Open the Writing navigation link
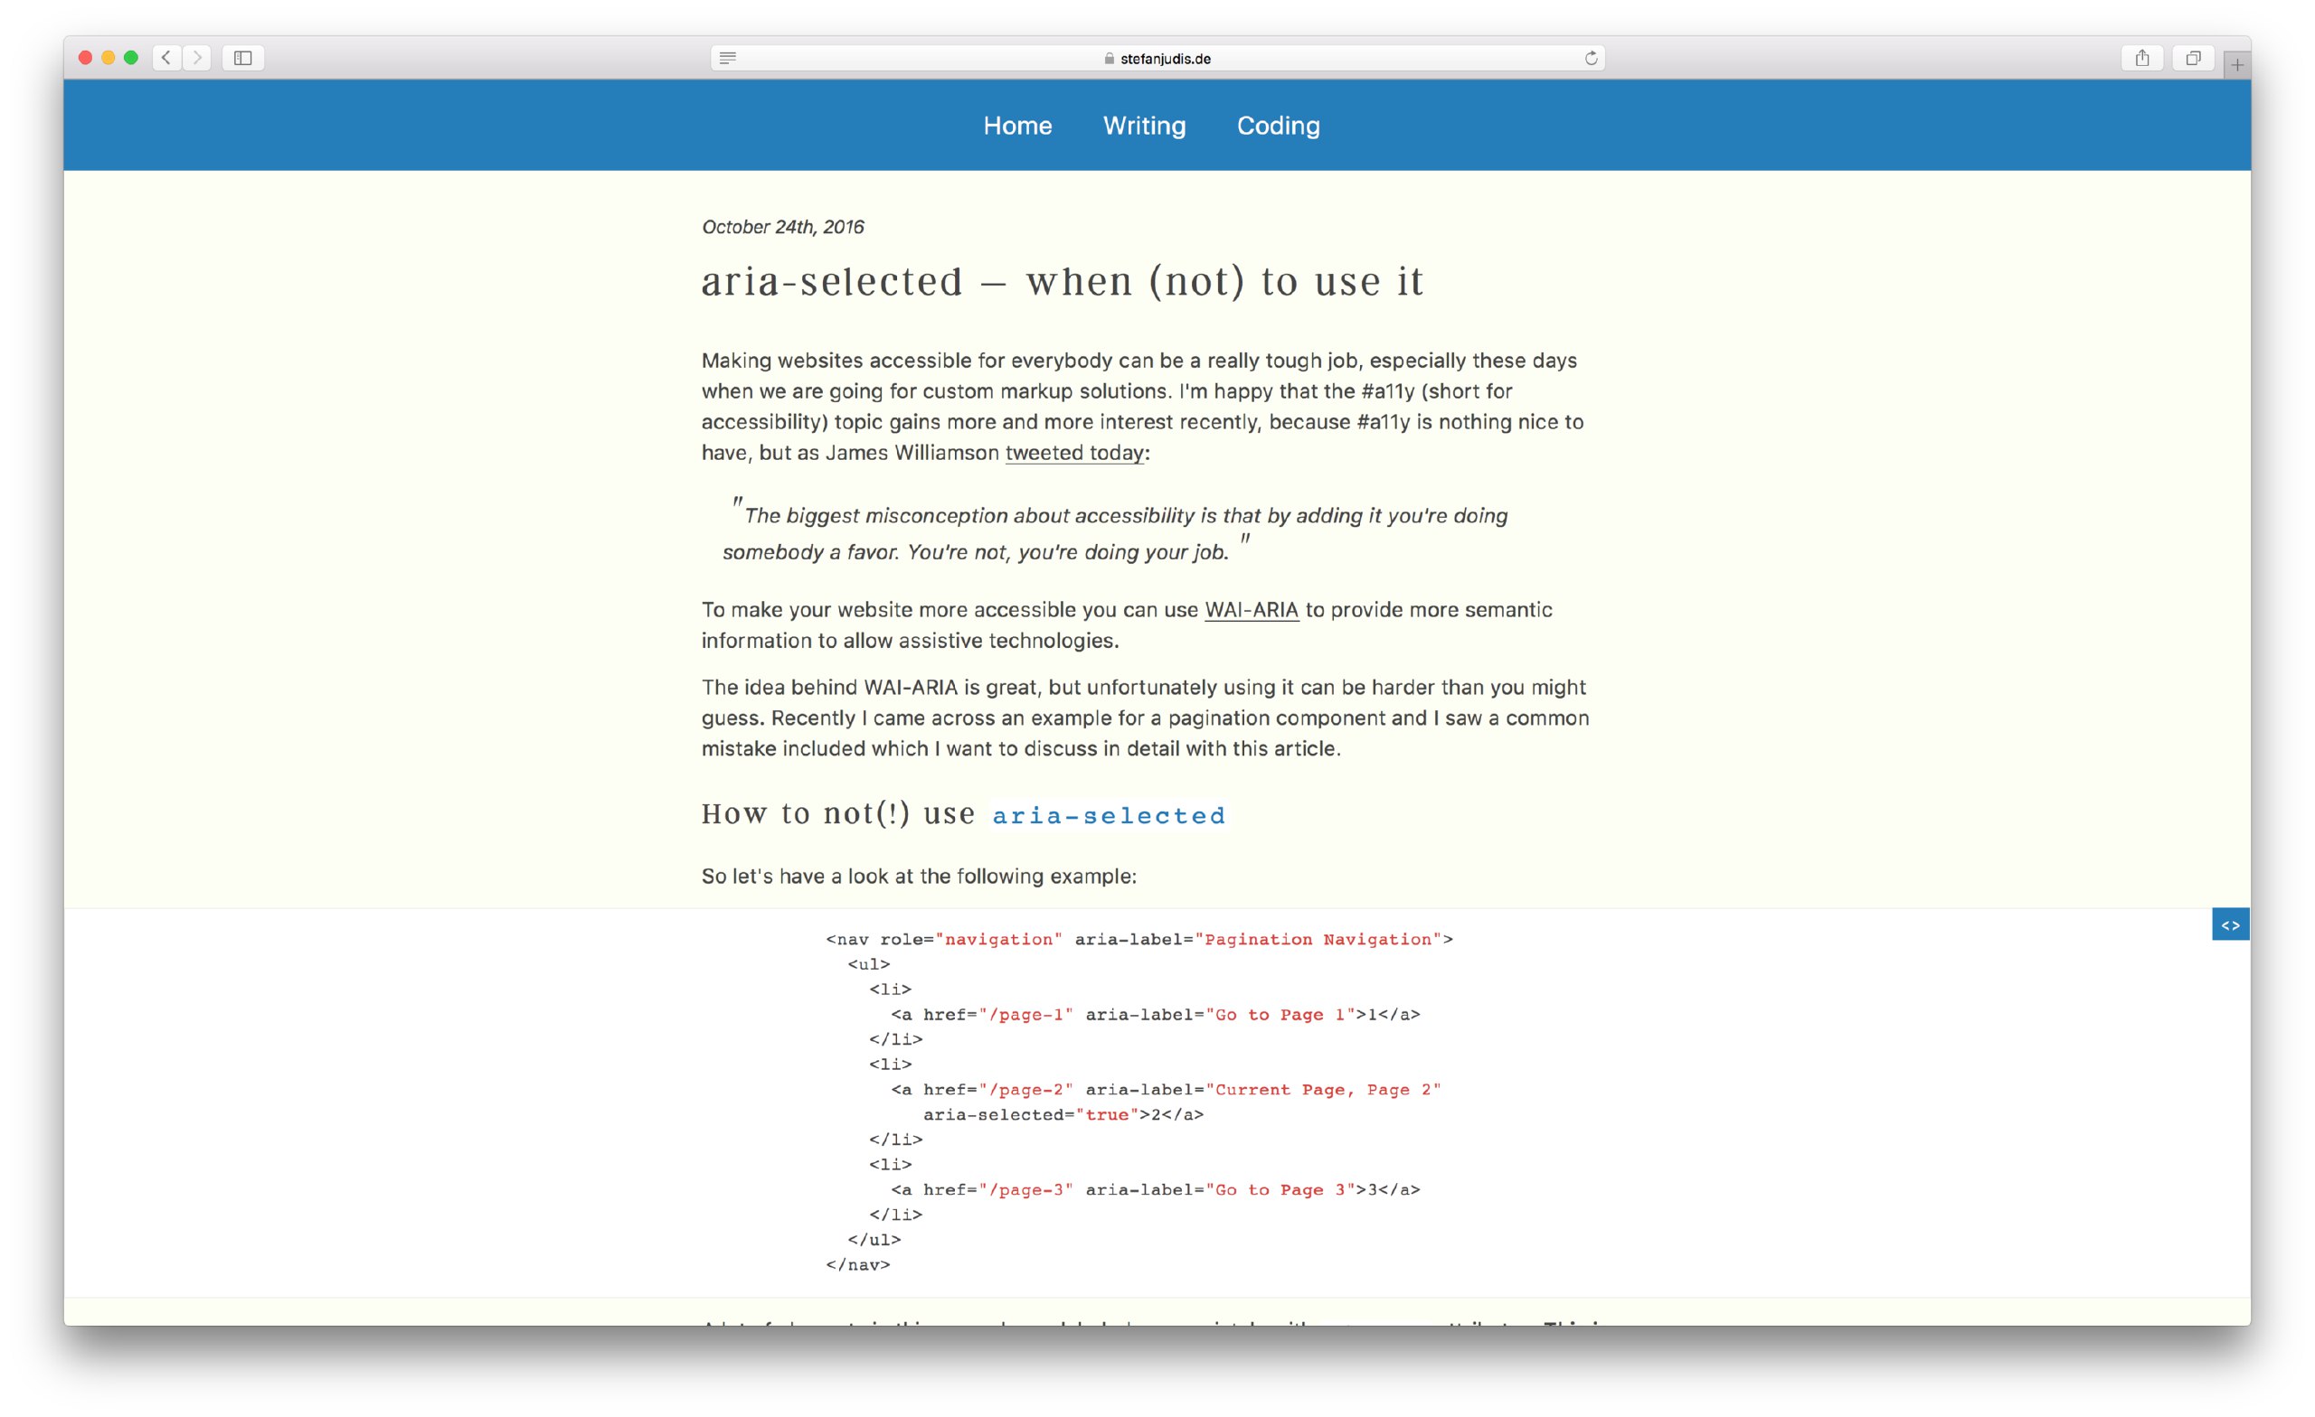This screenshot has height=1417, width=2315. pyautogui.click(x=1144, y=126)
